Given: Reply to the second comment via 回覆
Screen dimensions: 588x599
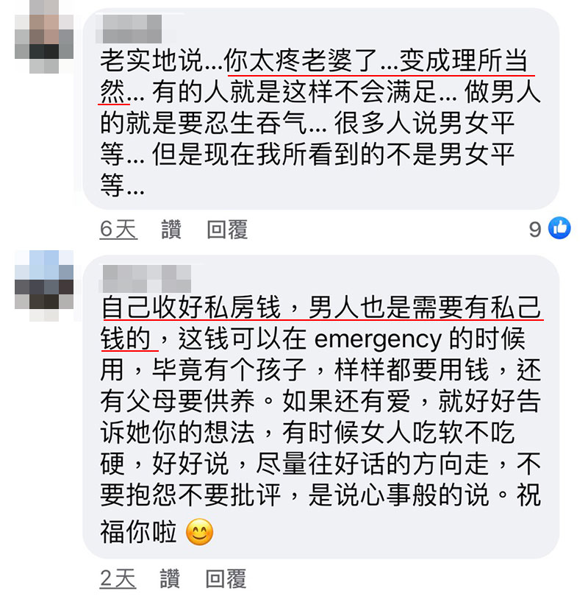Looking at the screenshot, I should click(x=226, y=578).
